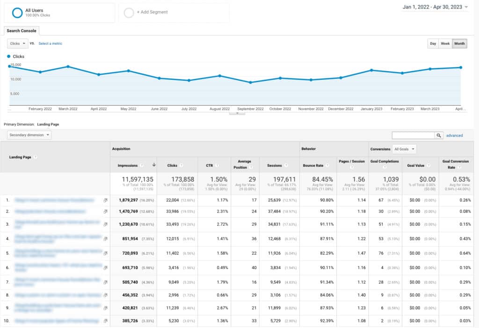479x328 pixels.
Task: Show help for CTR column
Action: tap(217, 165)
